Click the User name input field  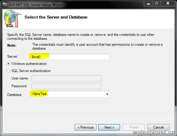coord(67,78)
